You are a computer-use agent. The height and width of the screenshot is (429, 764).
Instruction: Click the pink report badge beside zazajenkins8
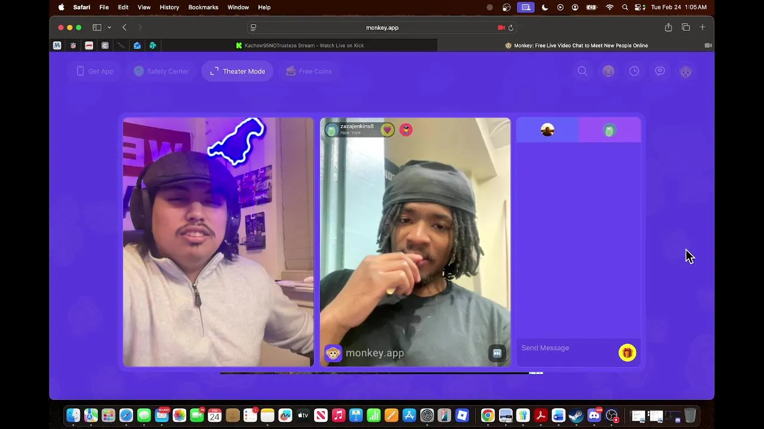[406, 129]
